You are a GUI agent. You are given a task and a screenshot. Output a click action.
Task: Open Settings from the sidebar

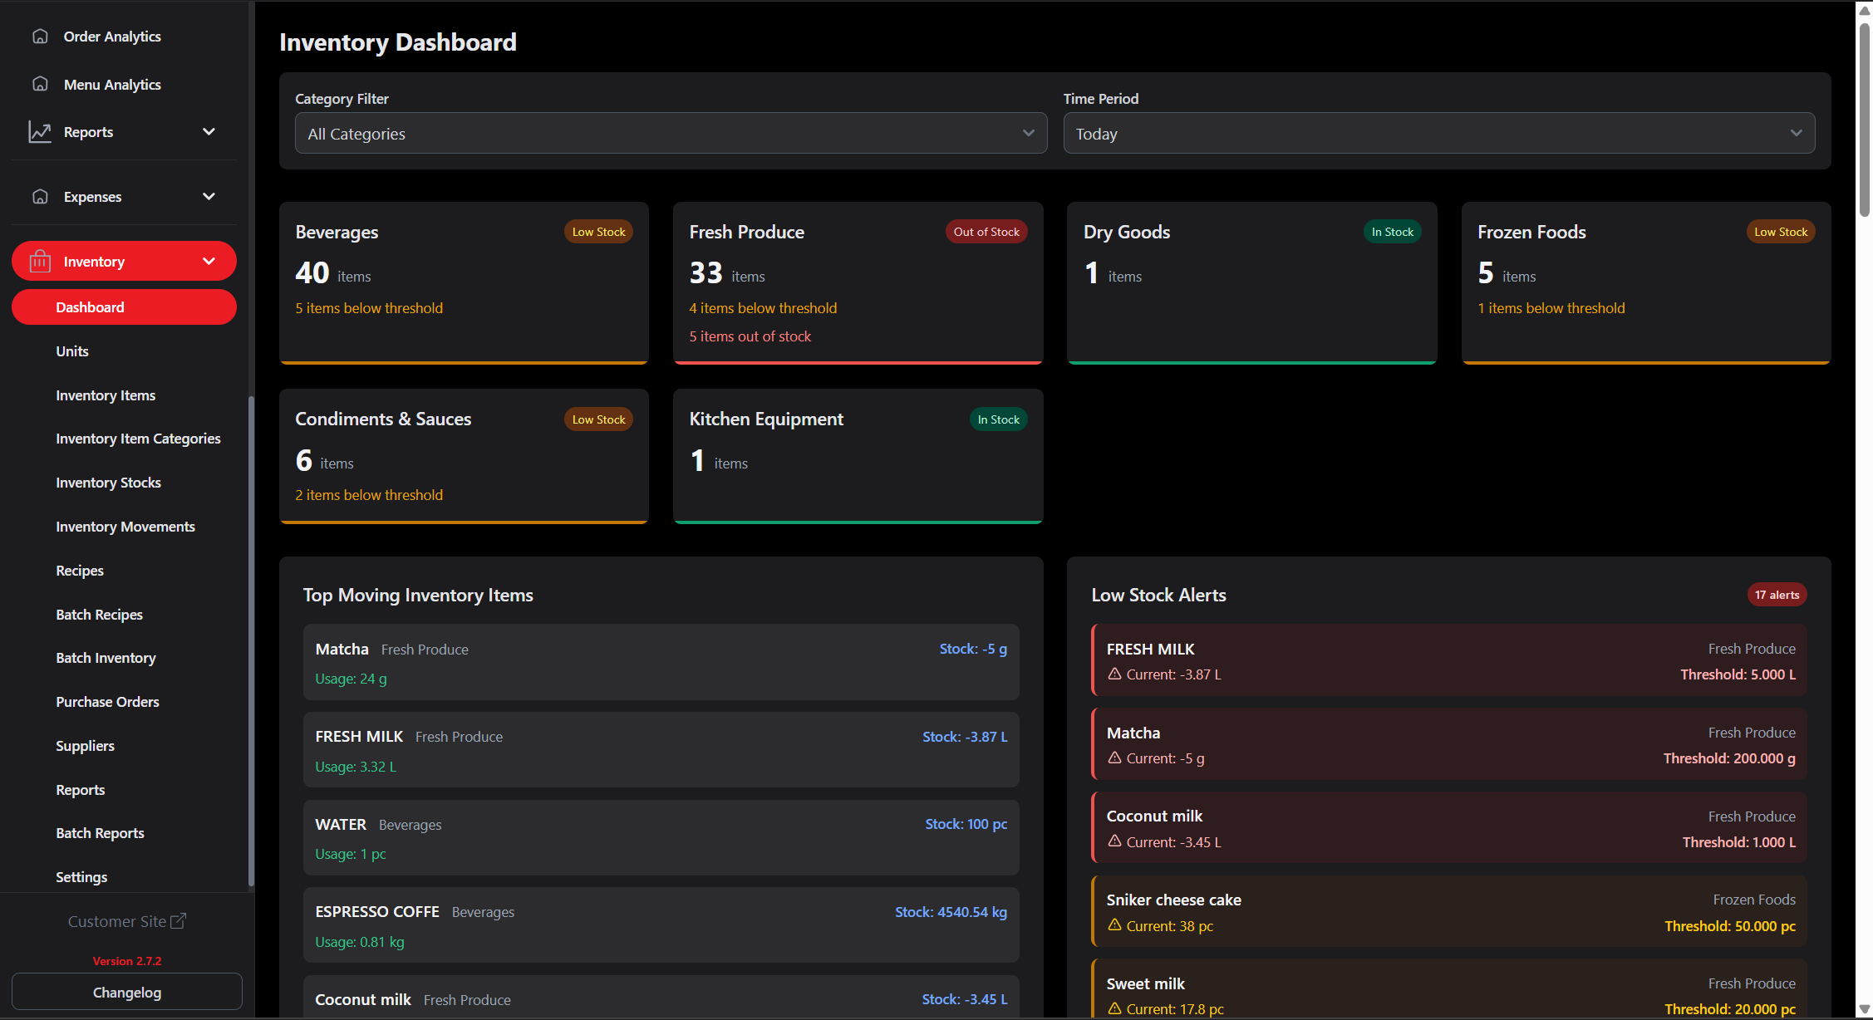point(81,876)
